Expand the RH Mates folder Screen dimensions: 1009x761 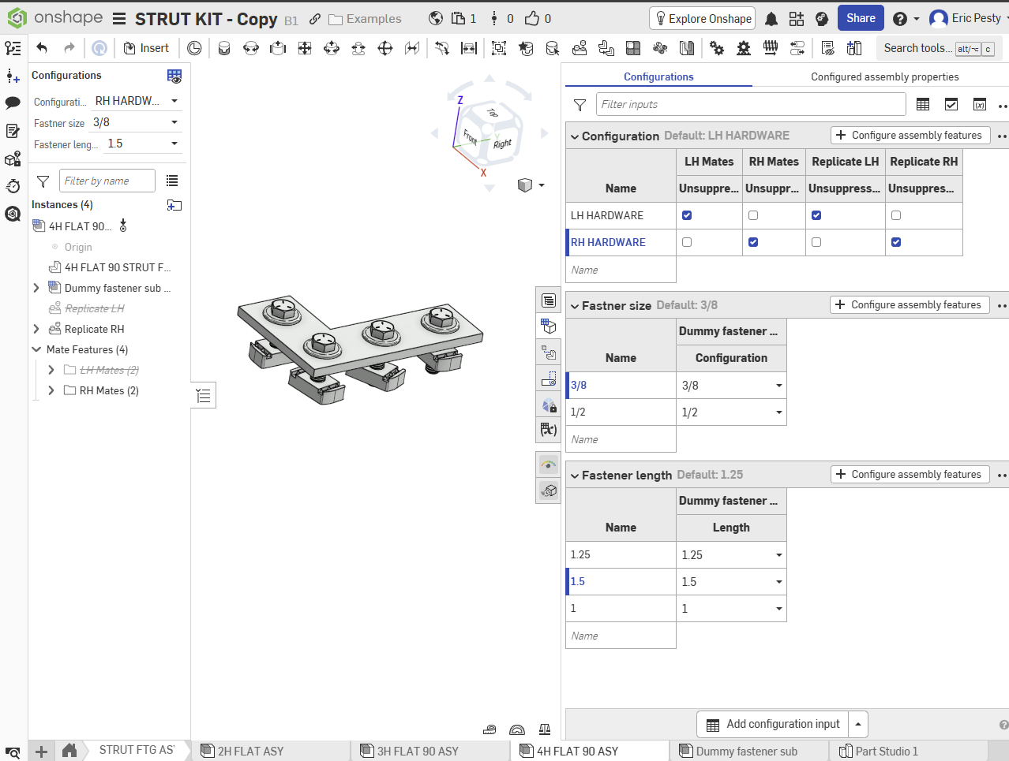tap(51, 390)
